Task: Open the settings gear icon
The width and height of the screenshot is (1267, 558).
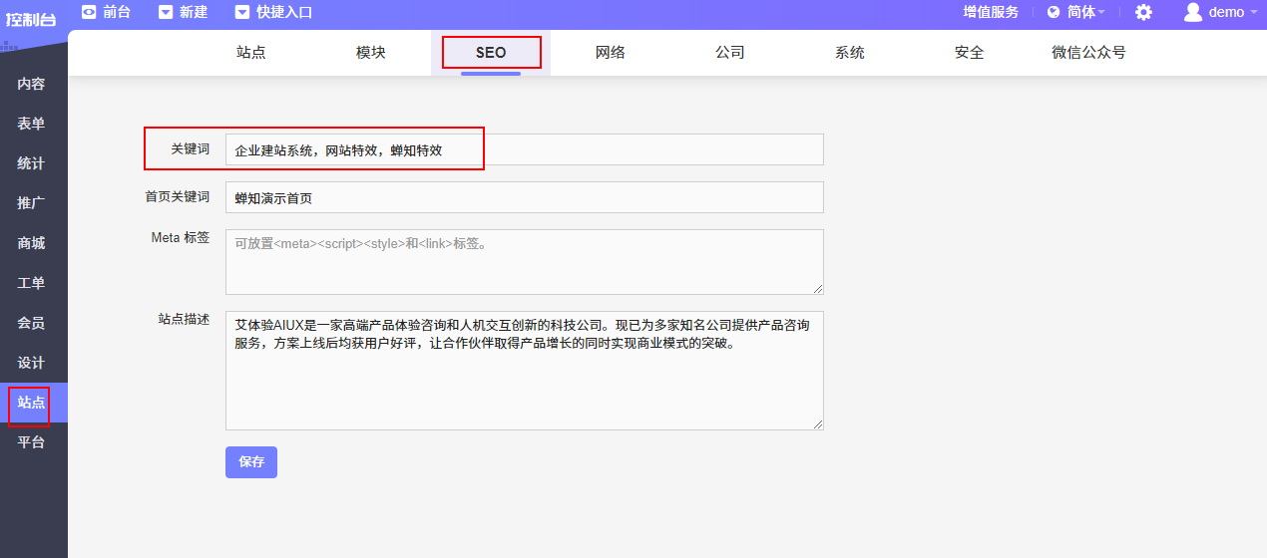Action: coord(1143,12)
